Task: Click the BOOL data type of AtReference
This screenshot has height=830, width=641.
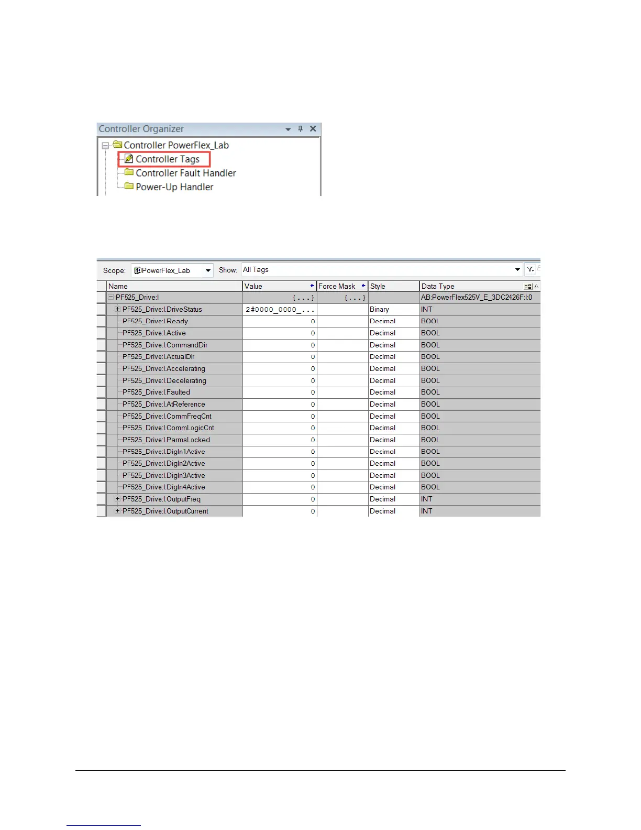Action: (x=480, y=404)
